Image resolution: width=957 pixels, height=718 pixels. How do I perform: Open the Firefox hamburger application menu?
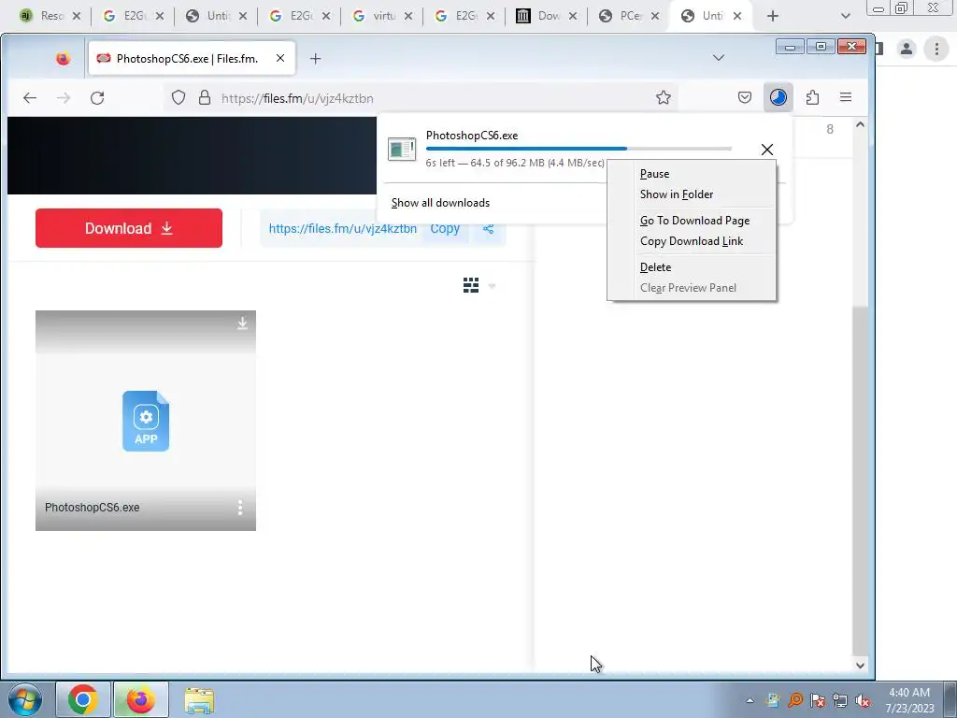[x=845, y=97]
